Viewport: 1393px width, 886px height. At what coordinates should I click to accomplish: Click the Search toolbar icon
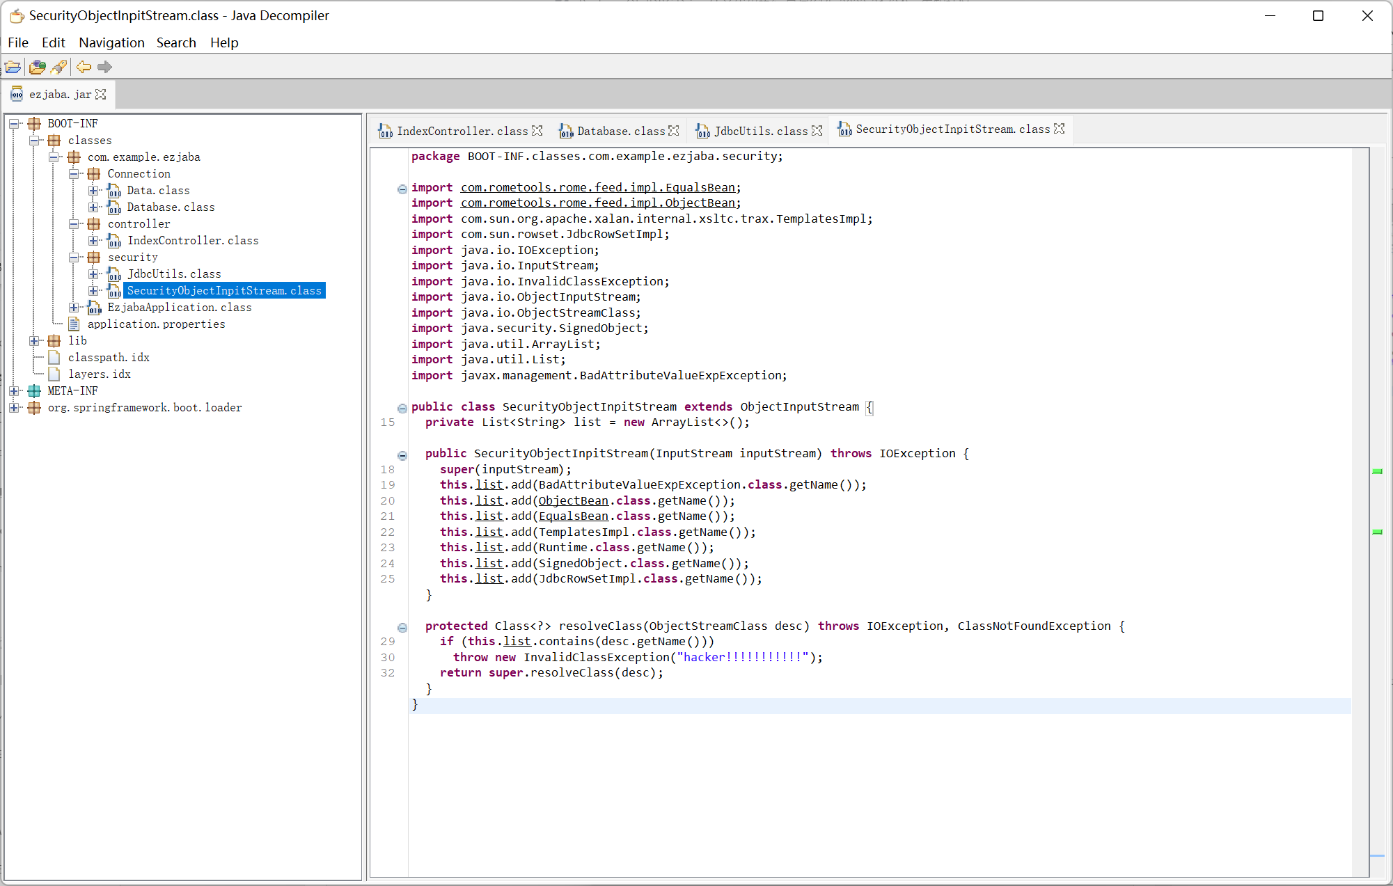[59, 67]
